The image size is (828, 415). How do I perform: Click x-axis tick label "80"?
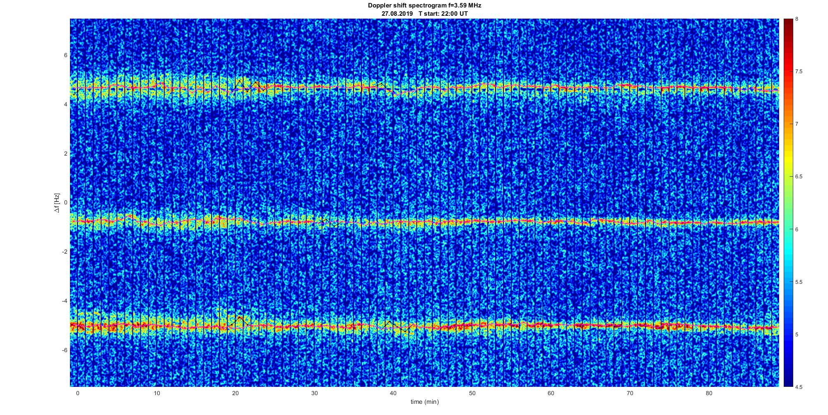tap(709, 393)
